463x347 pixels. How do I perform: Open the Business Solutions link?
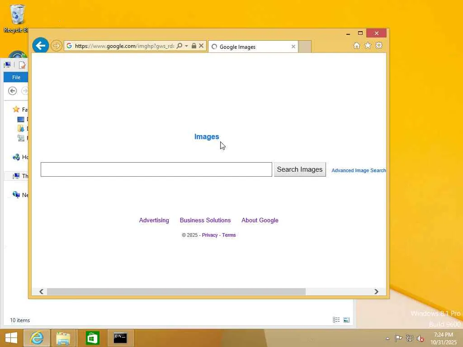[205, 220]
